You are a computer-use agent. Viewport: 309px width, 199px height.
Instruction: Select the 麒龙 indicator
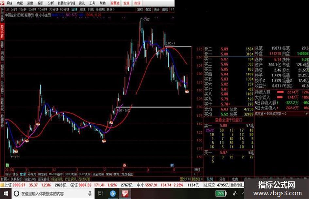116,174
